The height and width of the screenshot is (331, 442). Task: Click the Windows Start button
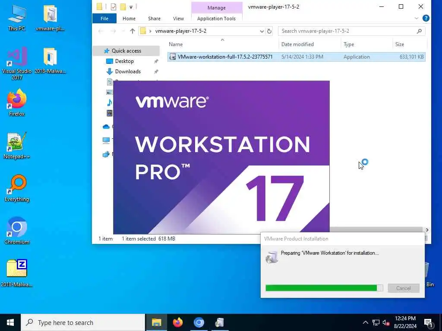(x=10, y=322)
